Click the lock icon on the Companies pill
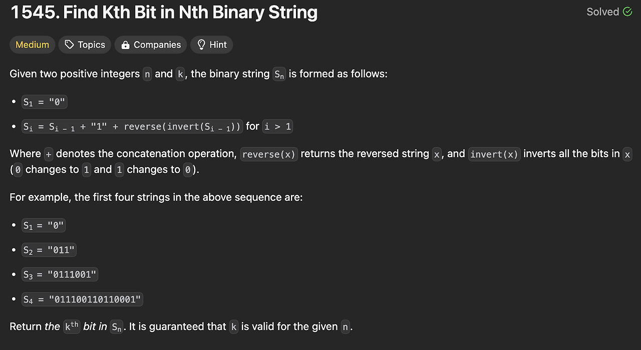Screen dimensions: 641x350 (x=125, y=45)
